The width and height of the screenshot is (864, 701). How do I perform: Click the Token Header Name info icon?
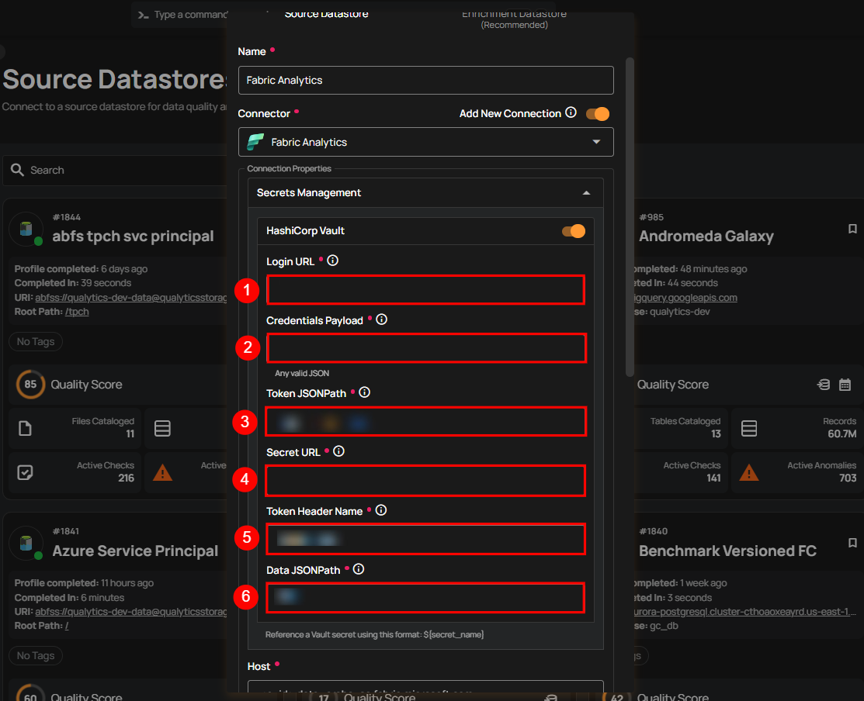381,510
